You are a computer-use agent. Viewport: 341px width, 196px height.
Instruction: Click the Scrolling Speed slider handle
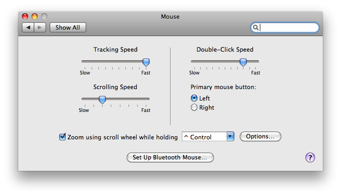pos(102,100)
